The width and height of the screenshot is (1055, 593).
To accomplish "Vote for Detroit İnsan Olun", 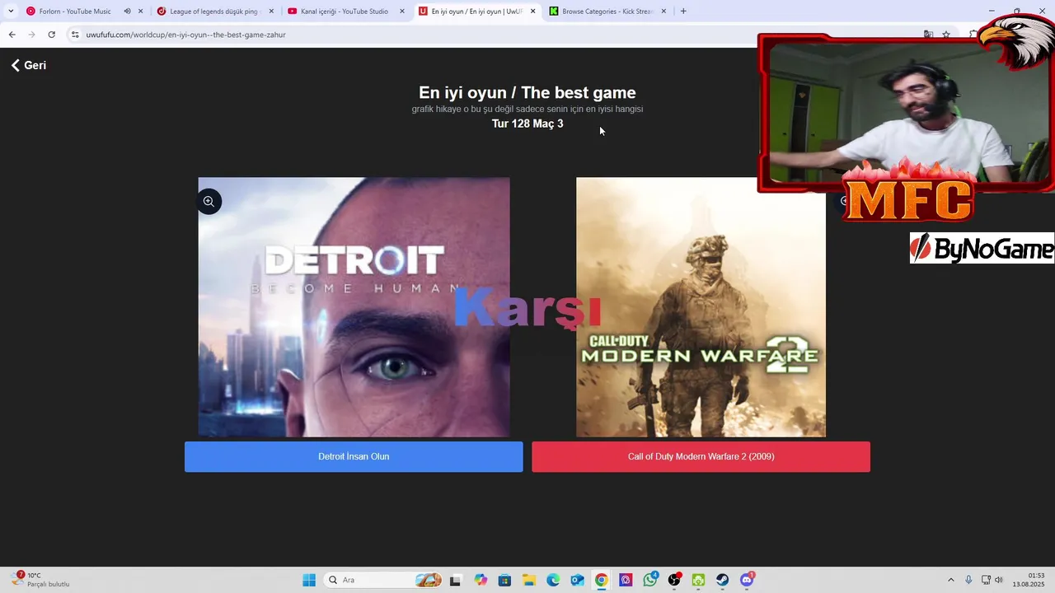I will 354,456.
